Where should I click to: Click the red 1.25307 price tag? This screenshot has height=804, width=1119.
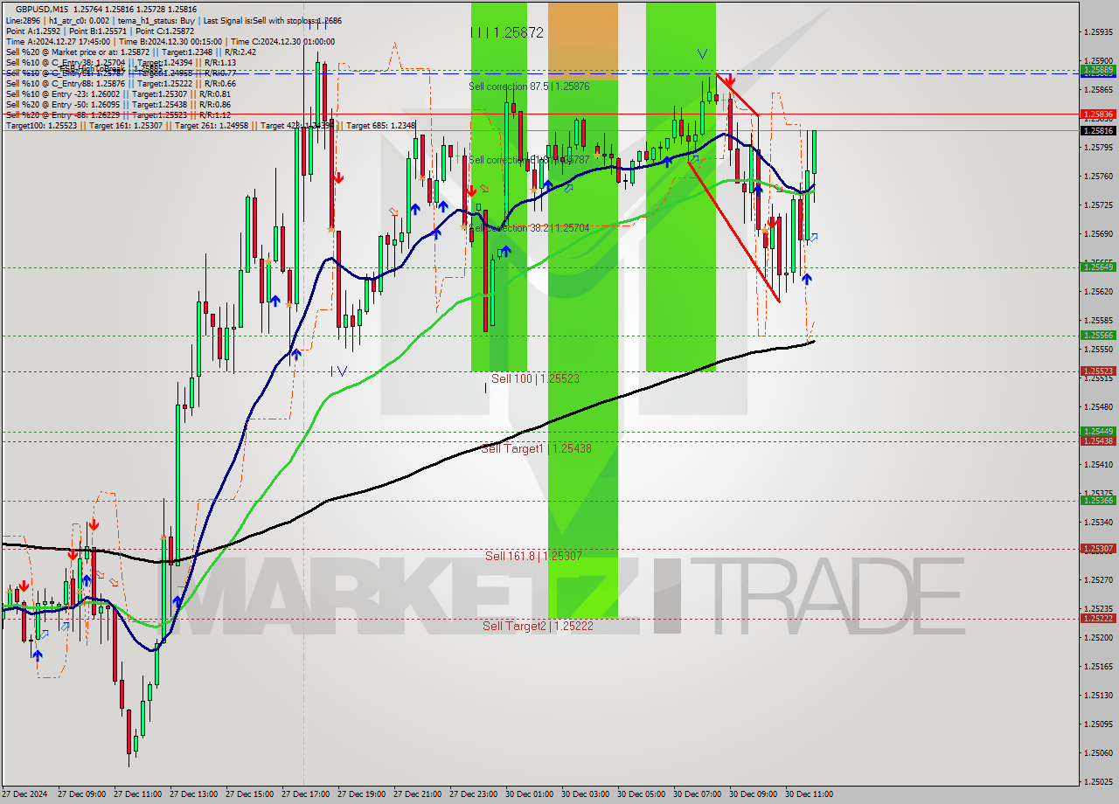[x=1098, y=549]
